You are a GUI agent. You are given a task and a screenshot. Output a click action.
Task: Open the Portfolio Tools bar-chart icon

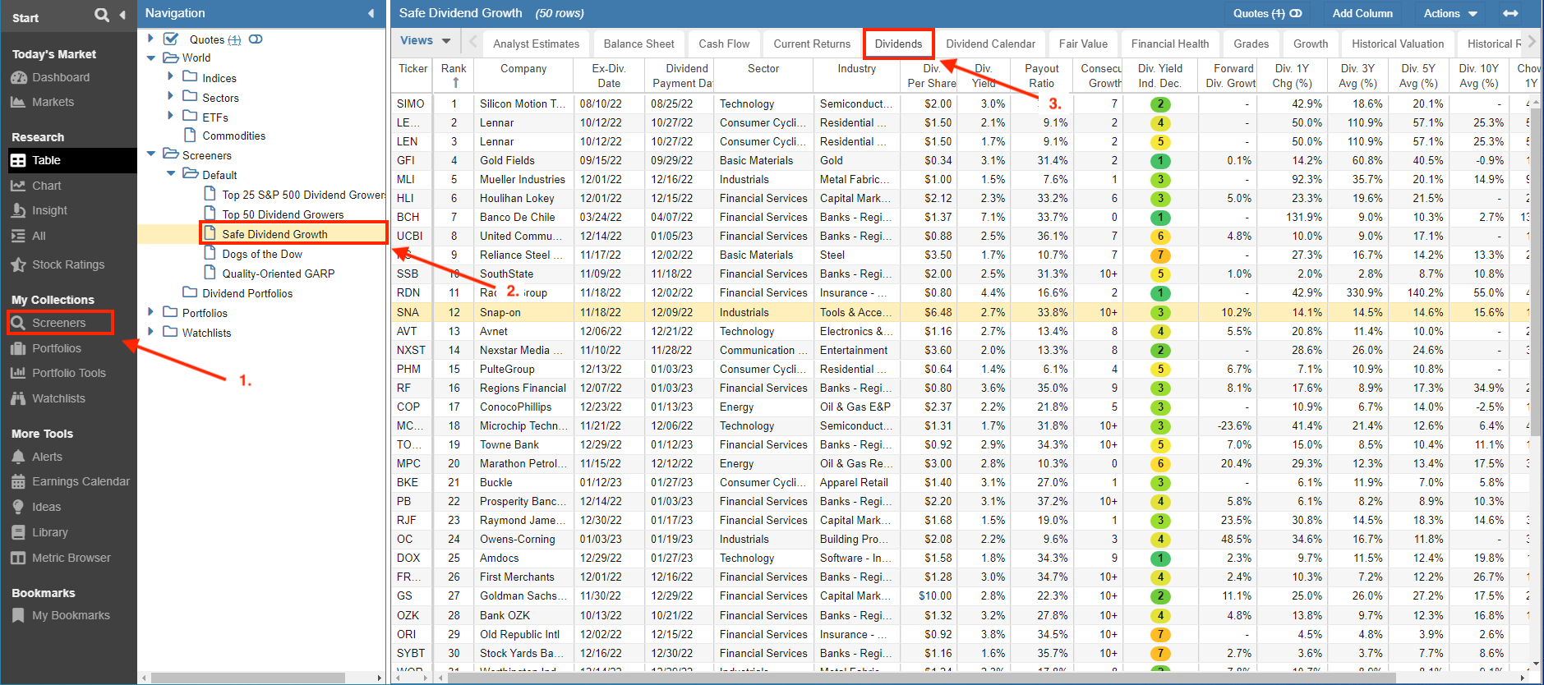click(x=18, y=373)
